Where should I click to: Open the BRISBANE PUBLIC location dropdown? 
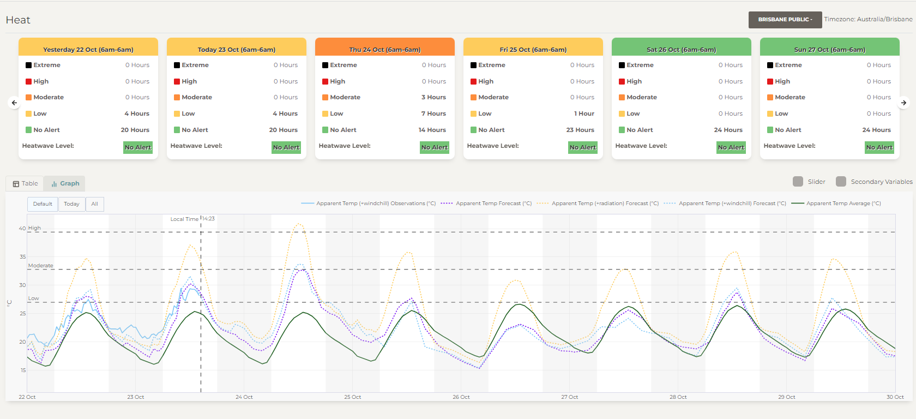click(785, 20)
